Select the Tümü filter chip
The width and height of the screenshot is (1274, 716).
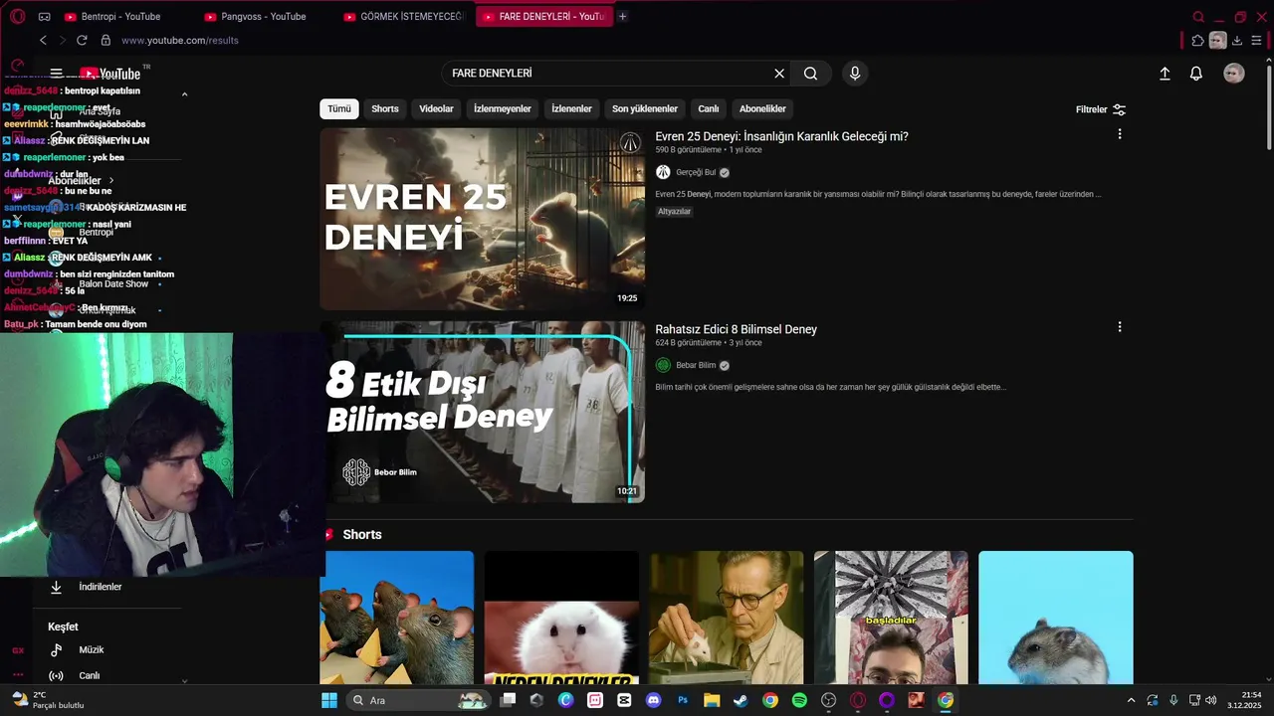pyautogui.click(x=339, y=108)
